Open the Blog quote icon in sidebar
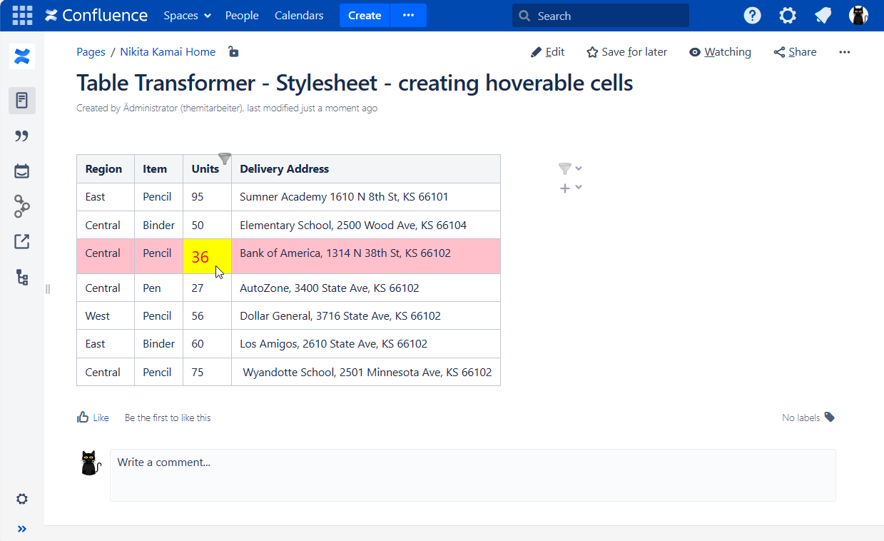884x541 pixels. coord(22,136)
